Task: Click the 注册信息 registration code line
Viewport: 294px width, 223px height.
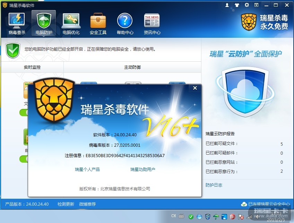Action: point(114,155)
